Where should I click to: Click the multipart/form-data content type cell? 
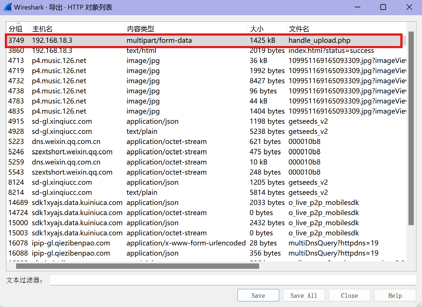coord(159,40)
